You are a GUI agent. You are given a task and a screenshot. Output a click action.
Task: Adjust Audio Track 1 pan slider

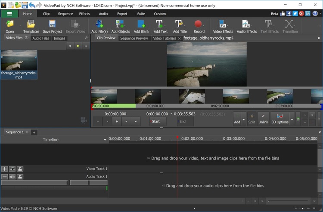pyautogui.click(x=89, y=183)
